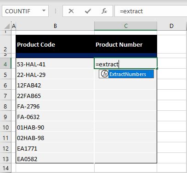Select row 4 header

point(6,64)
